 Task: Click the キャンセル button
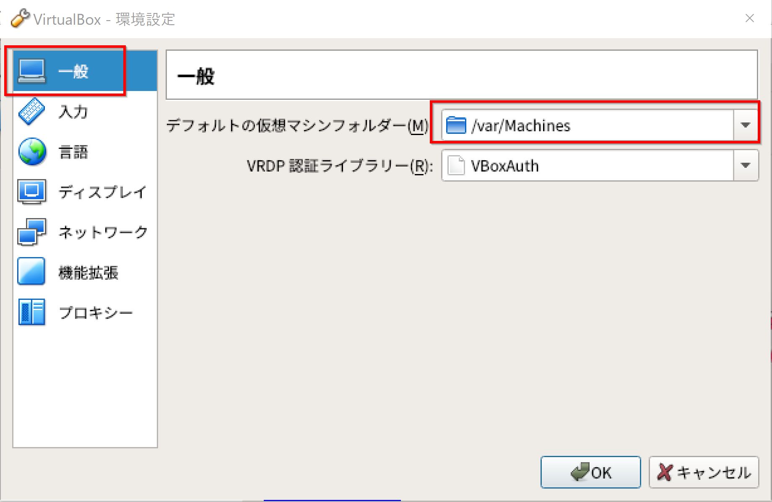704,472
